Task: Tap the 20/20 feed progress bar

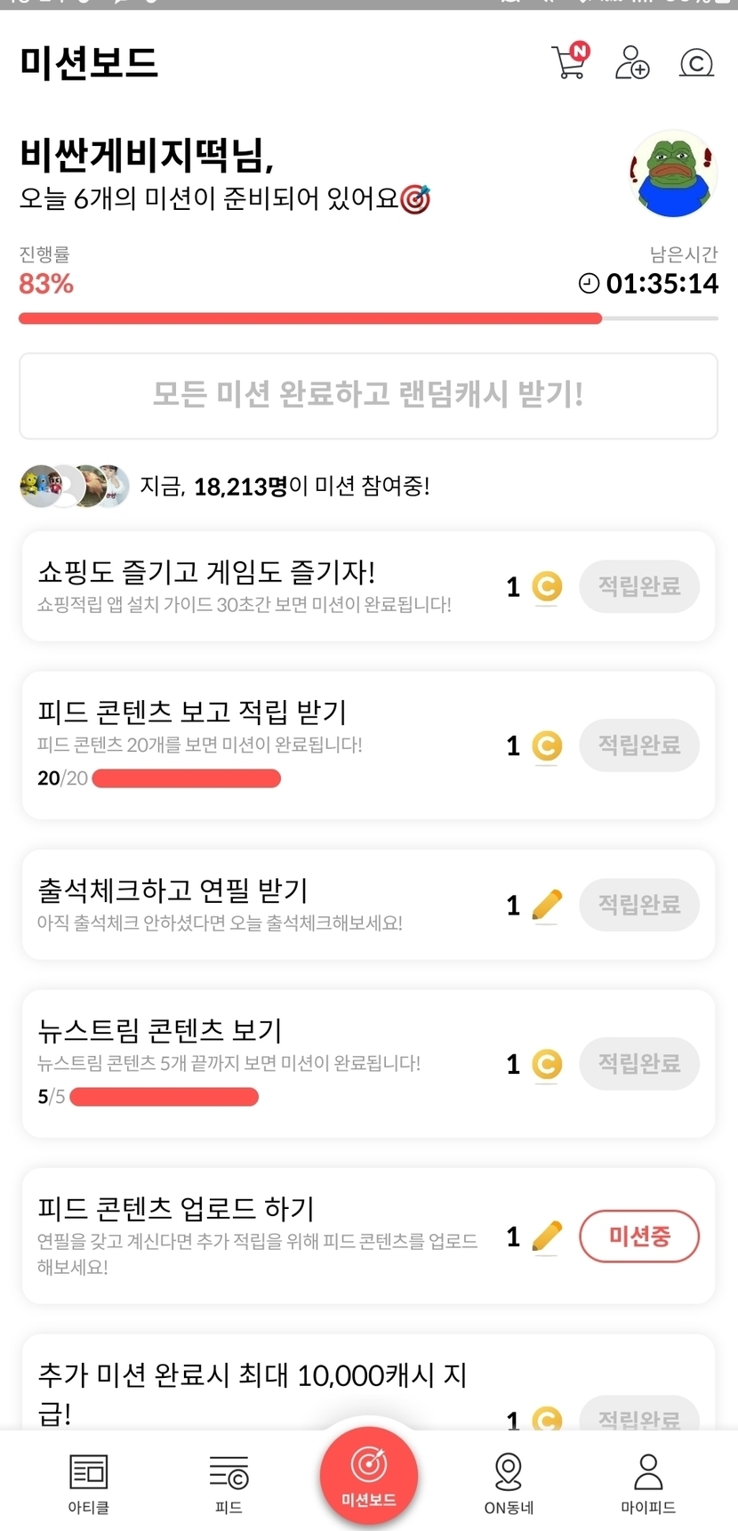Action: tap(186, 778)
